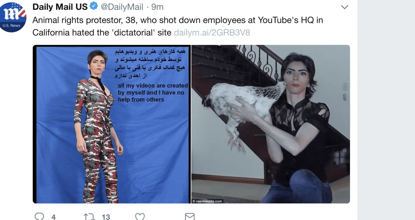Retweet using the retweet arrows icon
415x220 pixels.
coord(89,217)
